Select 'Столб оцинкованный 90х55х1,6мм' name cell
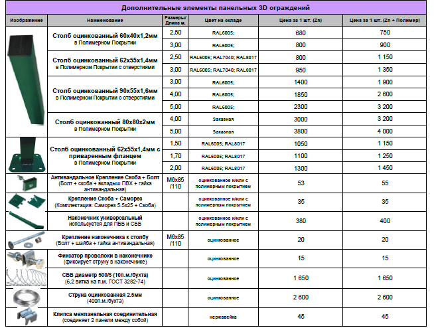Image resolution: width=434 pixels, height=328 pixels. coord(105,94)
